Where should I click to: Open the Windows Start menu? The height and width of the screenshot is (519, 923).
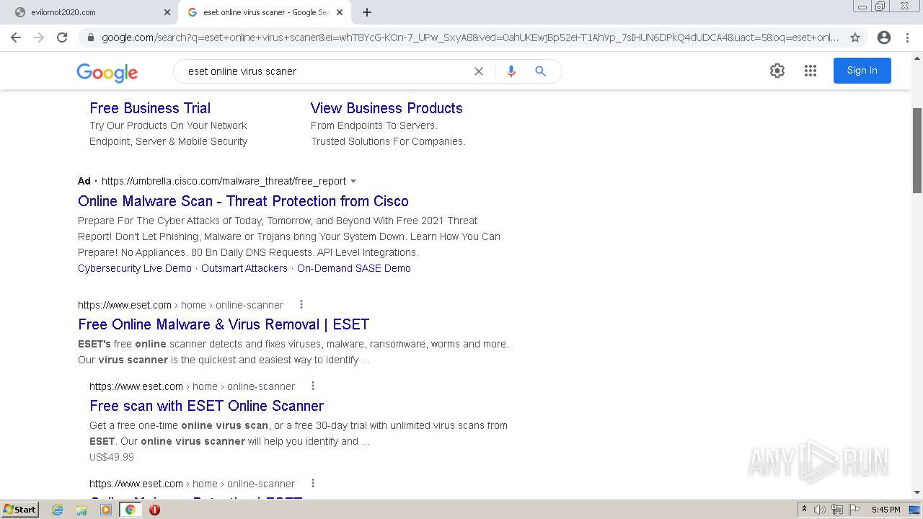(19, 510)
